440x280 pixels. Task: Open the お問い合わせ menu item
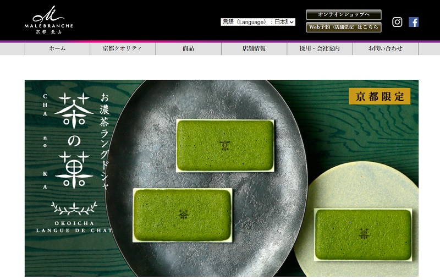(386, 48)
